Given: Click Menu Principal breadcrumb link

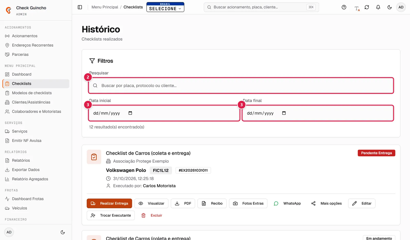Looking at the screenshot, I should pos(105,7).
